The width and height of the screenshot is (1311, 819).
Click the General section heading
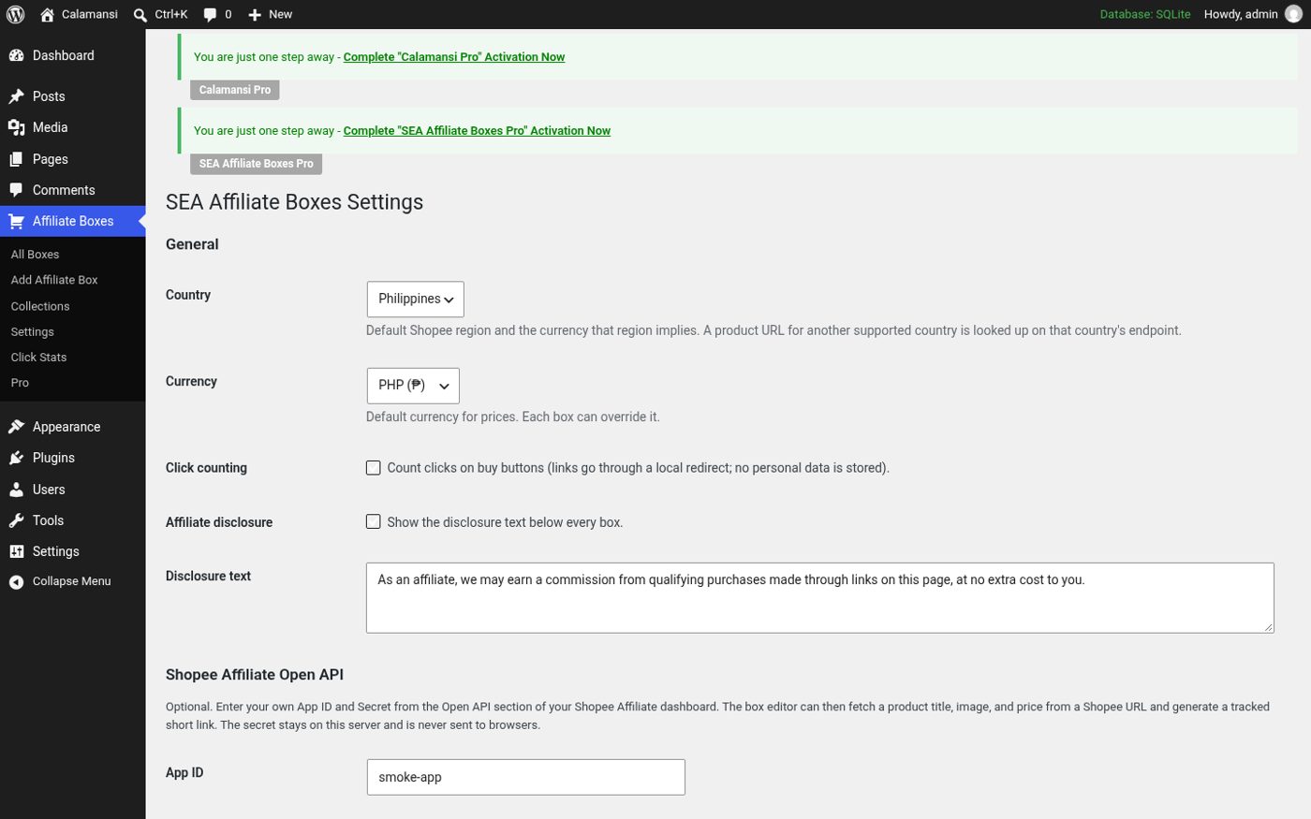click(x=192, y=244)
